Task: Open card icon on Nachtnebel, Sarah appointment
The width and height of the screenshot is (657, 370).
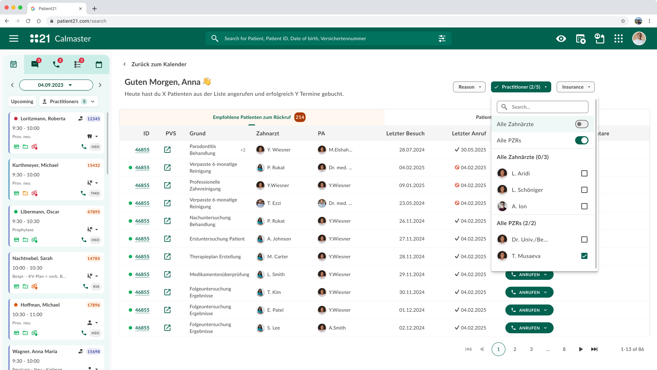Action: pos(16,286)
